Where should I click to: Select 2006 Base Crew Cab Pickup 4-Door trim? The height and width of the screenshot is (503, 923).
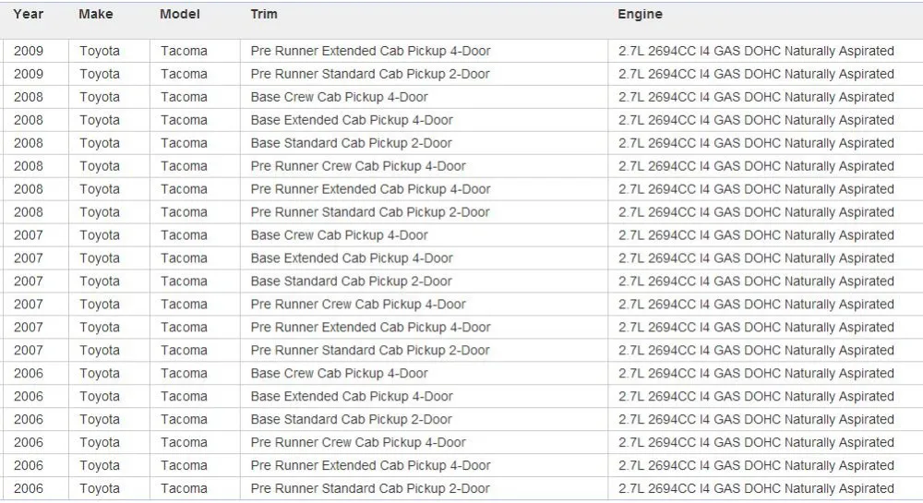click(x=339, y=373)
